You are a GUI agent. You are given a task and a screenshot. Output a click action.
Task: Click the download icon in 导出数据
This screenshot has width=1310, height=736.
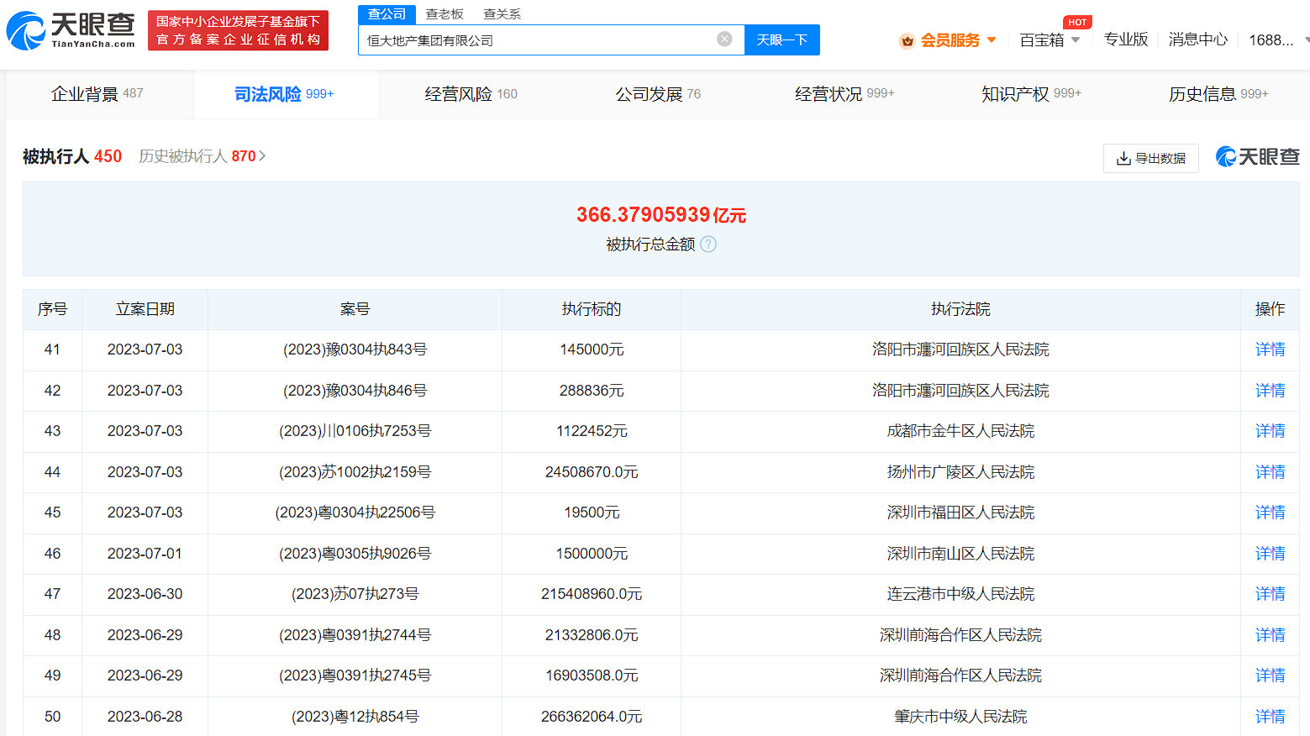point(1123,158)
